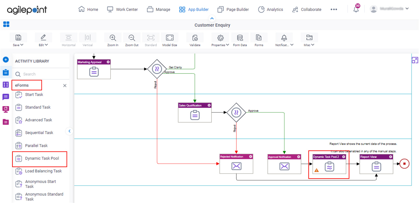The image size is (419, 203).
Task: Click the Zoom In tool
Action: tap(113, 40)
